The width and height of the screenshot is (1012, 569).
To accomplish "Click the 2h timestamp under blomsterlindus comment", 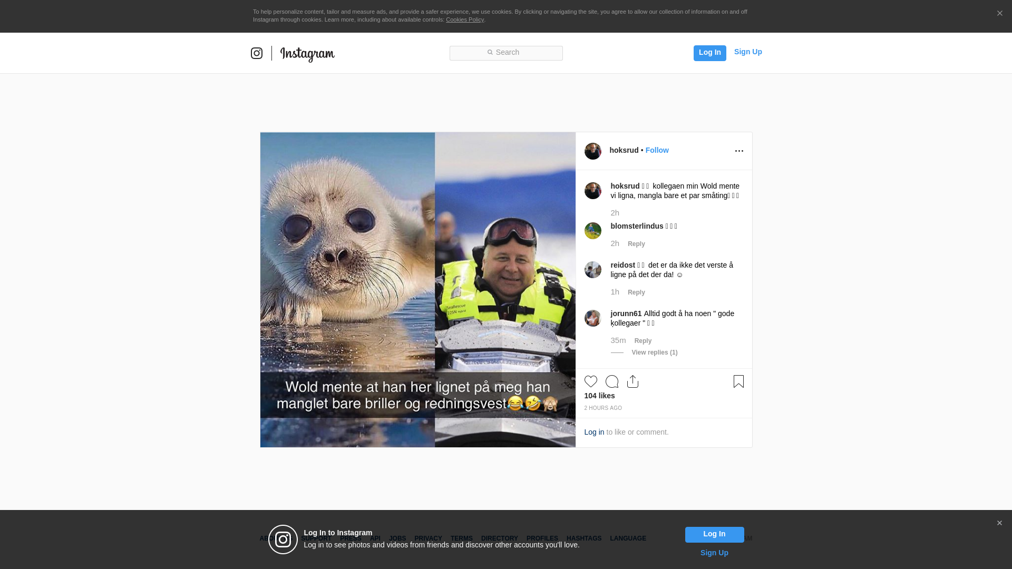I will click(x=615, y=243).
